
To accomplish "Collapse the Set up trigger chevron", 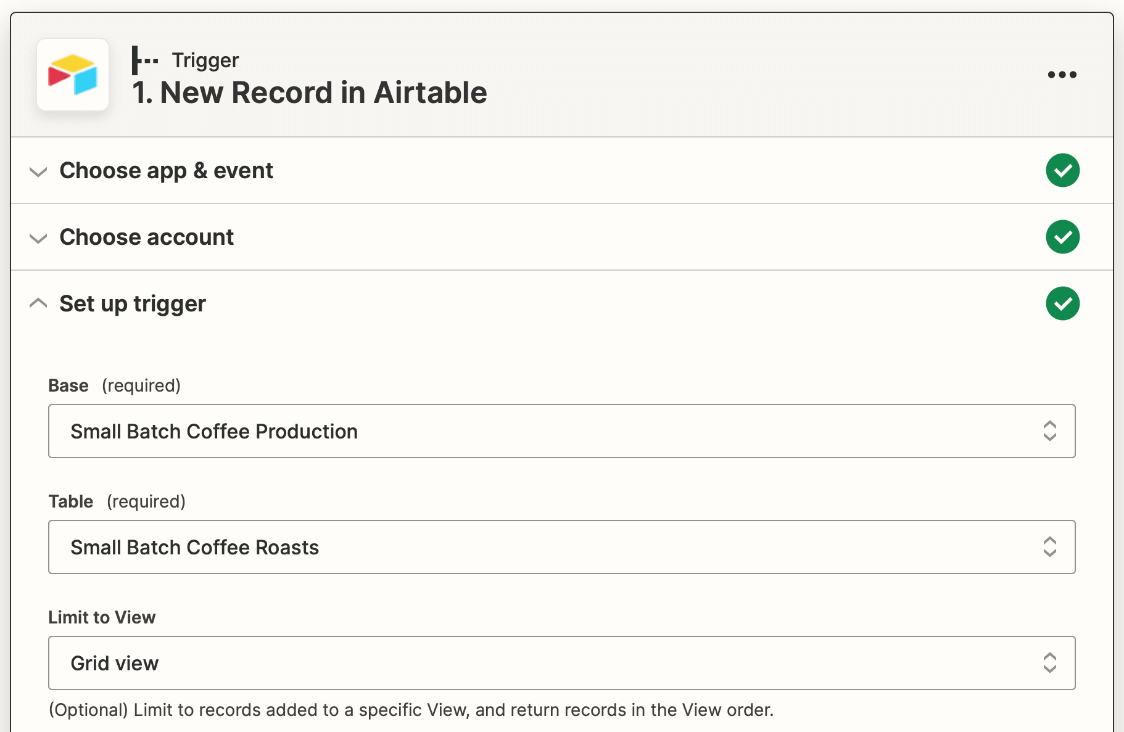I will [x=38, y=303].
